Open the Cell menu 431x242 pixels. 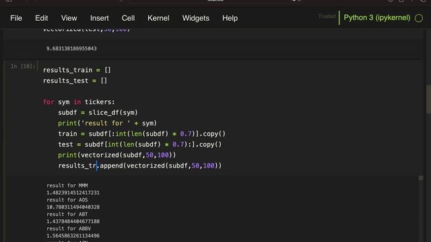click(128, 18)
